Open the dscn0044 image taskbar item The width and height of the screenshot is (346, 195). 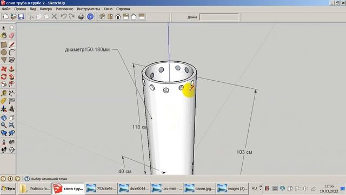134,188
